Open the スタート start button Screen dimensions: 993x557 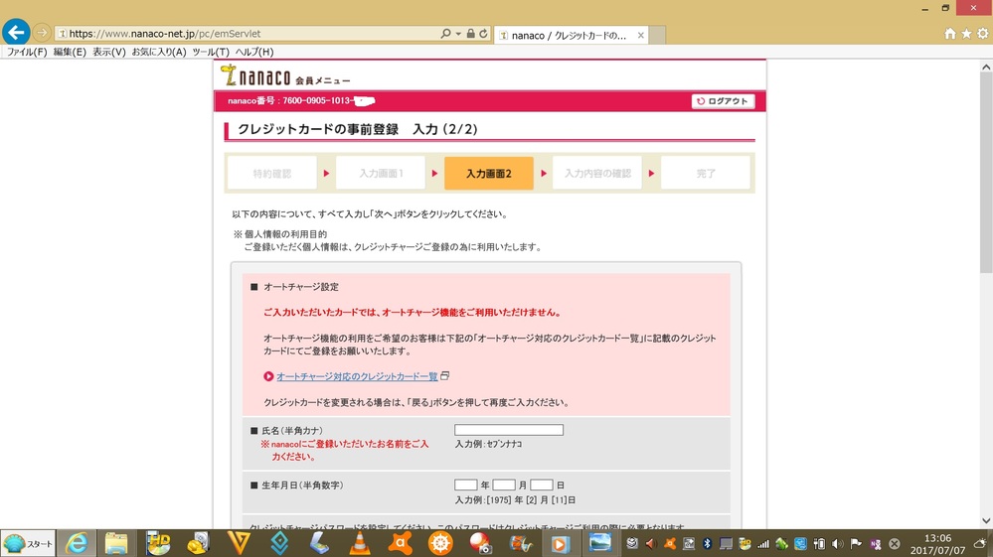click(28, 544)
